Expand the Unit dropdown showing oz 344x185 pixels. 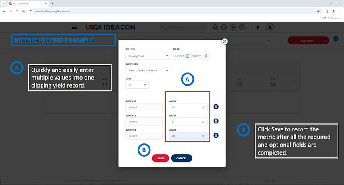(x=137, y=85)
